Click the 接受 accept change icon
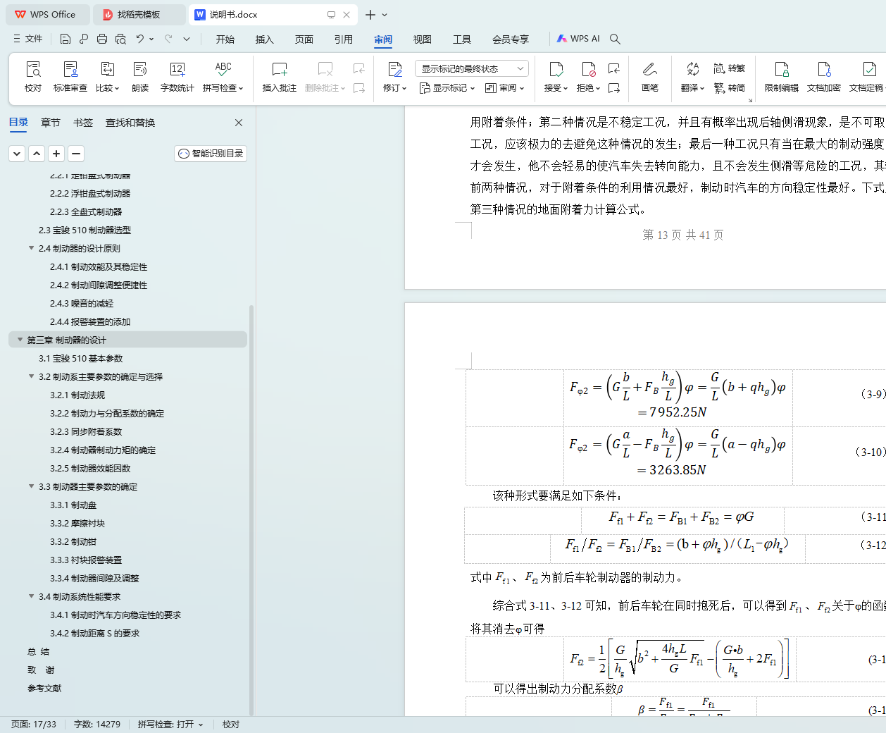Viewport: 886px width, 733px height. (x=556, y=69)
